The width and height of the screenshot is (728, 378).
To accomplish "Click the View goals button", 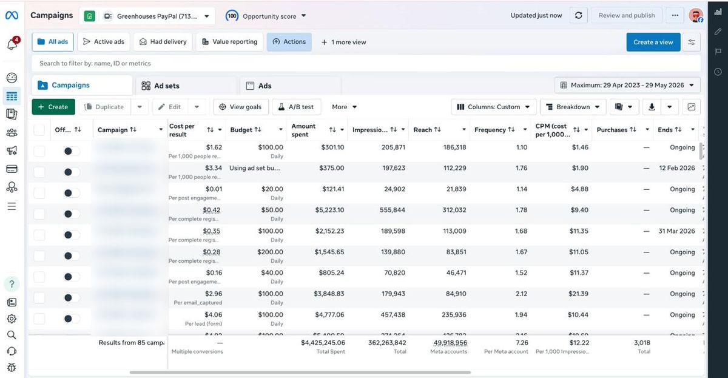I will [240, 107].
